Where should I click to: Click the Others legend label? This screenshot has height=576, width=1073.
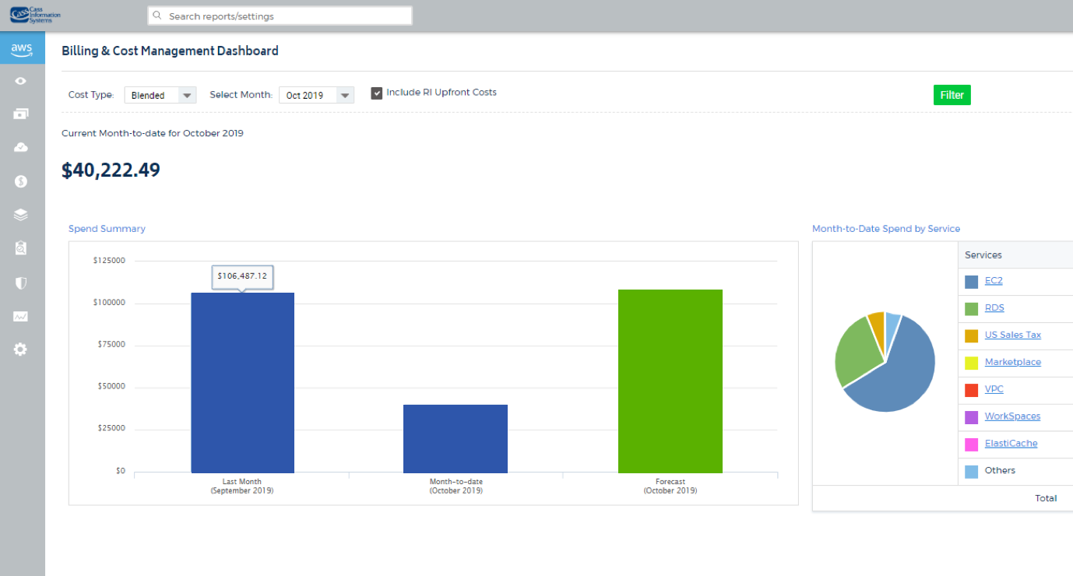pos(1000,470)
